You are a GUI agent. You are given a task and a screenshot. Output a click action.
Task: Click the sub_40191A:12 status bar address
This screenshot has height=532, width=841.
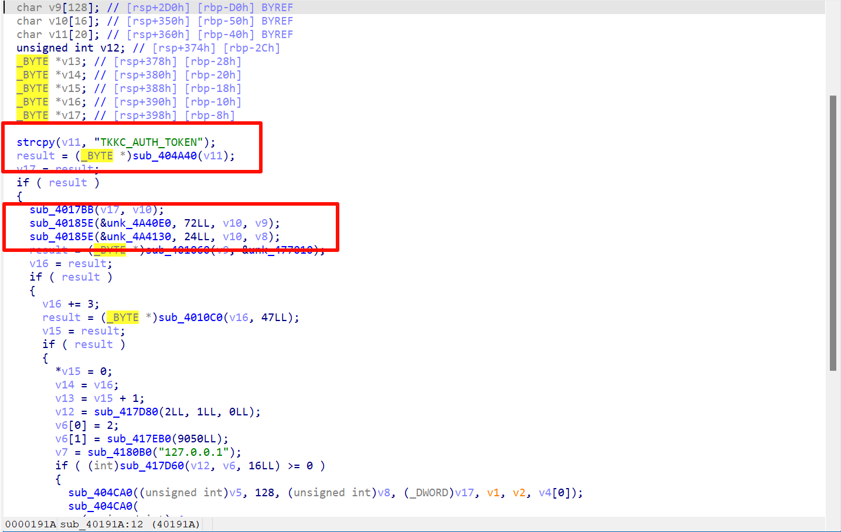pos(101,524)
